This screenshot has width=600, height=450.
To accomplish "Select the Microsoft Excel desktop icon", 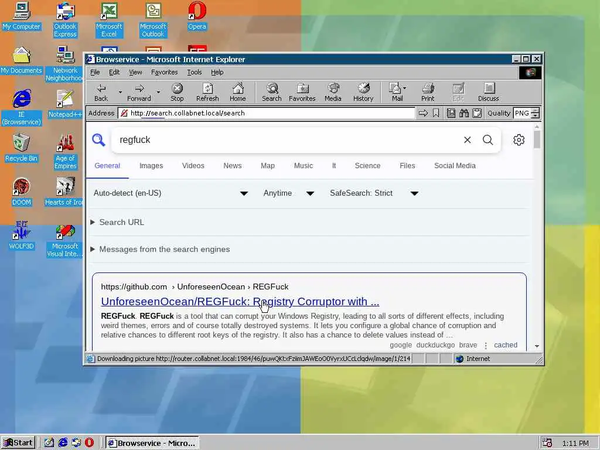I will point(109,20).
